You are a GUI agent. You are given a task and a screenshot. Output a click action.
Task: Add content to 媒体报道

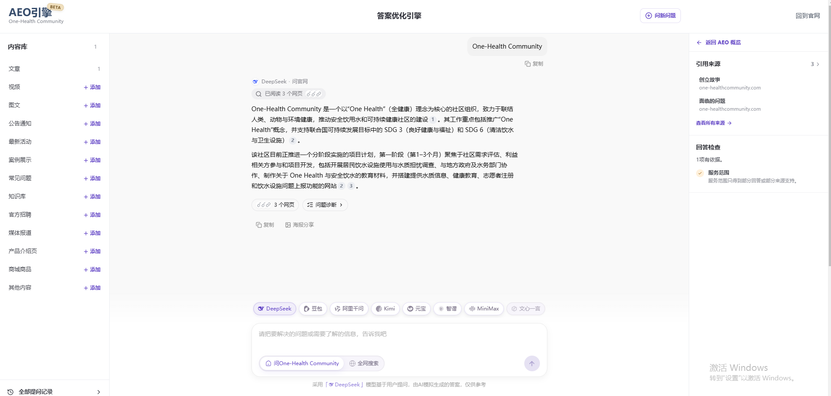pos(92,233)
